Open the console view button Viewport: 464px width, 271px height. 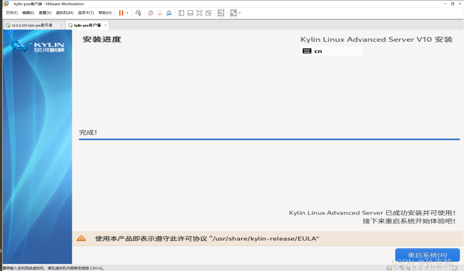click(221, 13)
